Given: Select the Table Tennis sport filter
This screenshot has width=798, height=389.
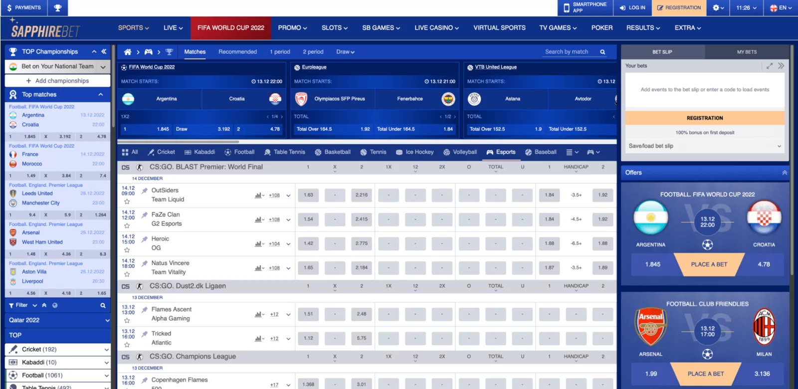Looking at the screenshot, I should (x=284, y=152).
